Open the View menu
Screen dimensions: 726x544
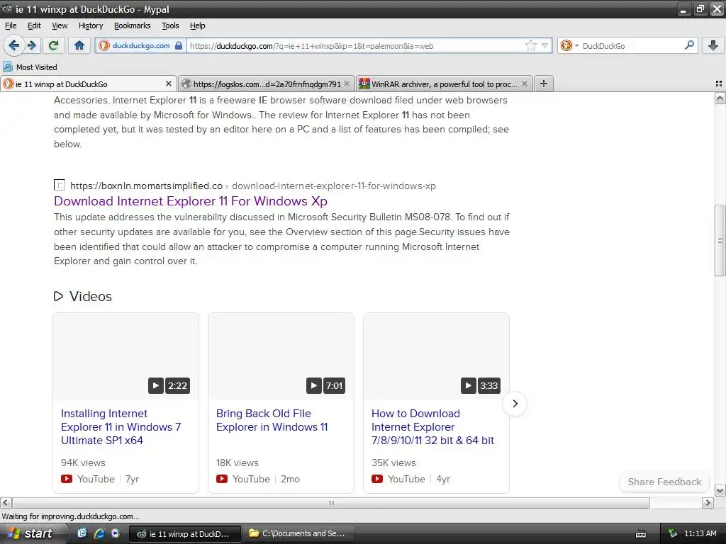(60, 25)
